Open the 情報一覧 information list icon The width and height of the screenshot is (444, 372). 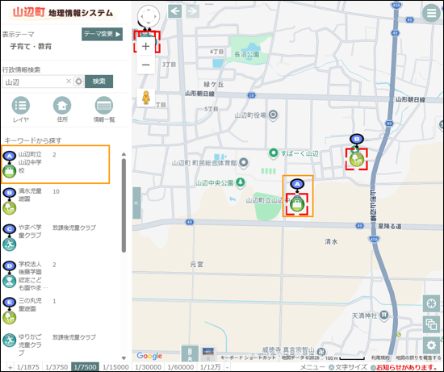tap(104, 106)
